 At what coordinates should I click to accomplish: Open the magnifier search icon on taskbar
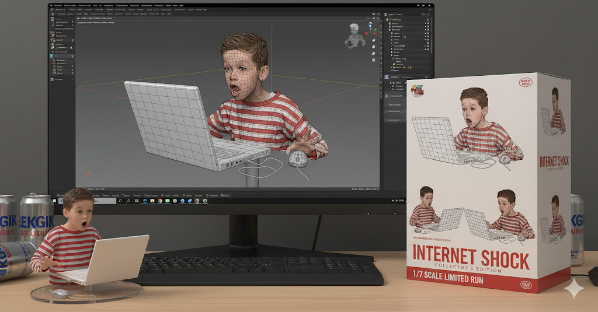(x=128, y=201)
